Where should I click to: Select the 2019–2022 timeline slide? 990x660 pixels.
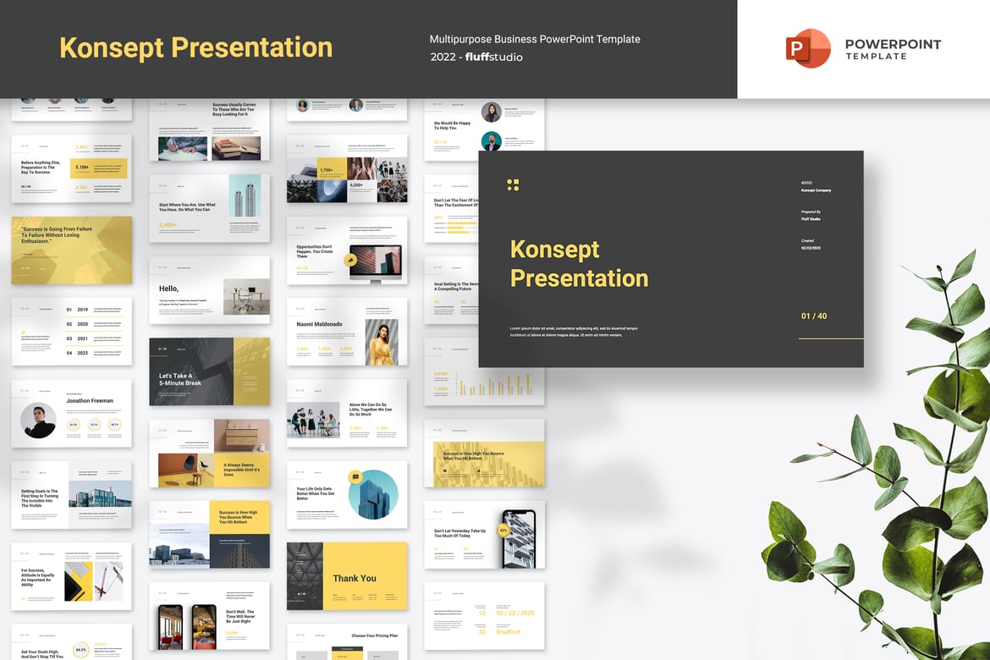(71, 332)
